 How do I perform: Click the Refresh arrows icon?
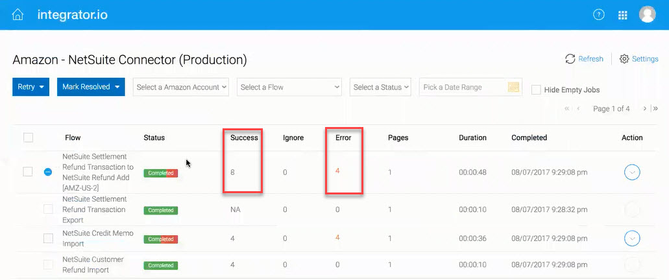(570, 59)
